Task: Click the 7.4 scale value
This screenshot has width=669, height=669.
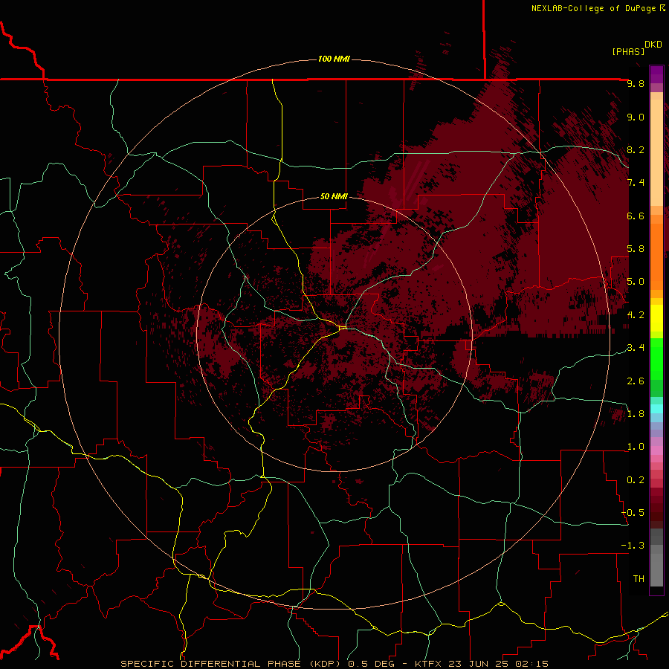Action: (636, 183)
